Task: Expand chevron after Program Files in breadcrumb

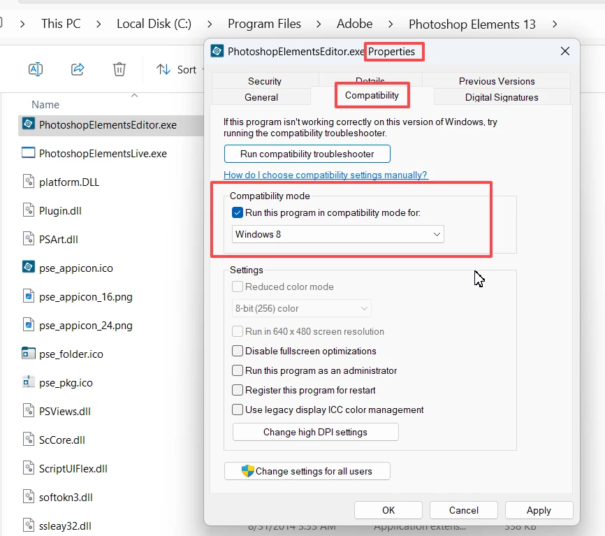Action: (319, 24)
